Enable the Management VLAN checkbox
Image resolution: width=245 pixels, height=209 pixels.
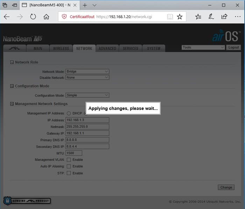[x=69, y=160]
